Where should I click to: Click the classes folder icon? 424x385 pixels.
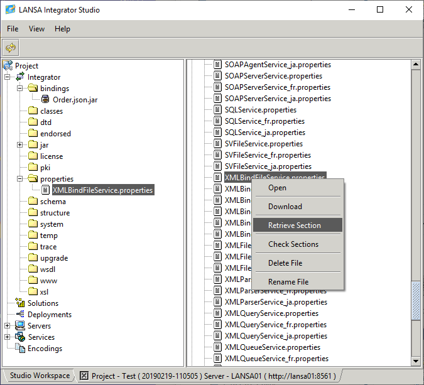(x=33, y=111)
